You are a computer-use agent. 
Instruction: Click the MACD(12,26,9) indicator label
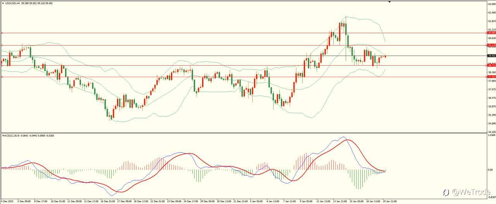(10, 135)
